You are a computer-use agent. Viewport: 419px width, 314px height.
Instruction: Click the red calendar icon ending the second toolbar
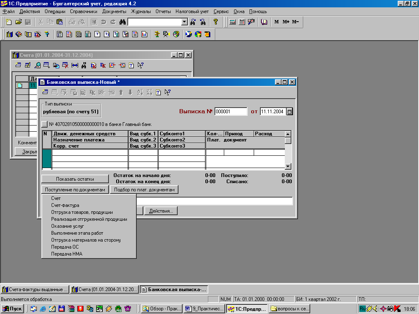207,34
